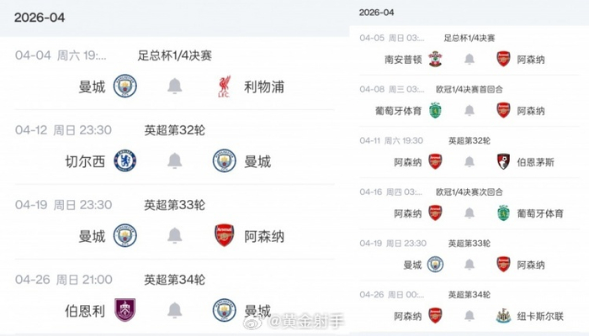Click the Liverpool club crest
Viewport: 589px width, 336px height.
pos(225,86)
